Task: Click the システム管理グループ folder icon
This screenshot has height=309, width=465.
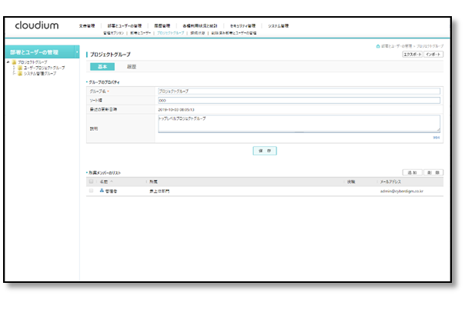Action: (20, 74)
